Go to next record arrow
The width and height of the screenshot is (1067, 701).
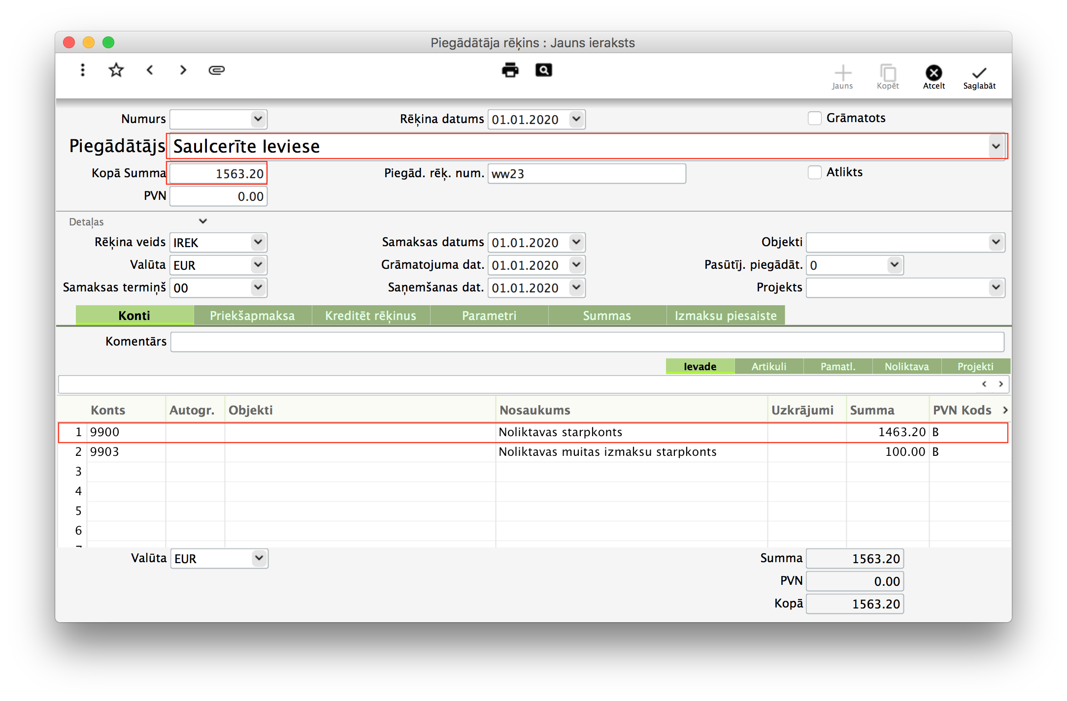point(183,70)
